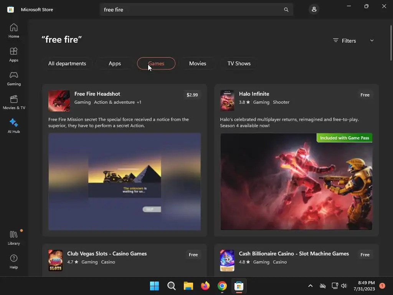Click Free button for Cash Billionaire Casino
The width and height of the screenshot is (393, 295).
pyautogui.click(x=365, y=255)
